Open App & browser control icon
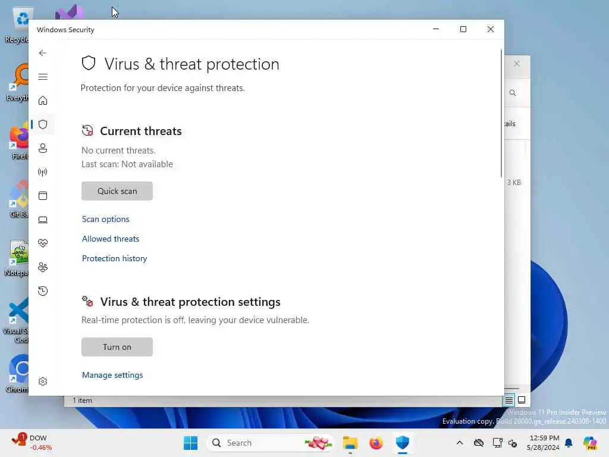Screen dimensions: 609x457 43,195
